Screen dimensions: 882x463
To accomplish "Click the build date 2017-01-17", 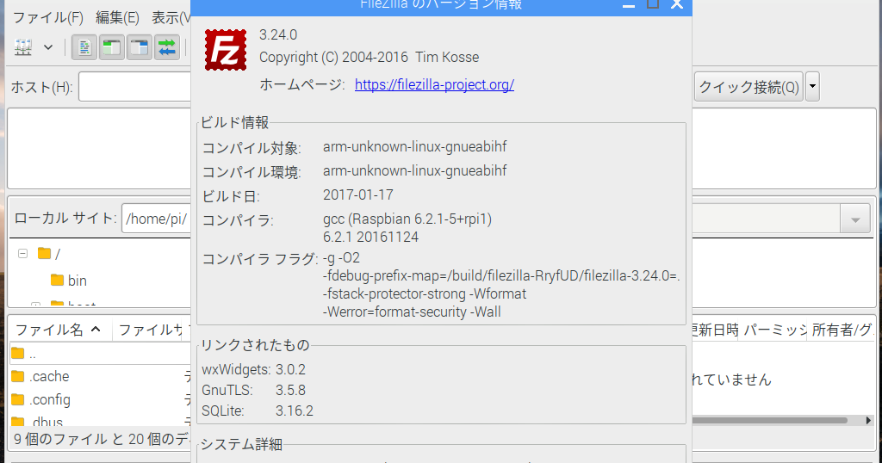I will click(x=357, y=195).
